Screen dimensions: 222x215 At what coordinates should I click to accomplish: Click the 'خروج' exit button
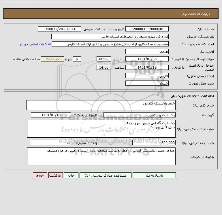[40, 175]
